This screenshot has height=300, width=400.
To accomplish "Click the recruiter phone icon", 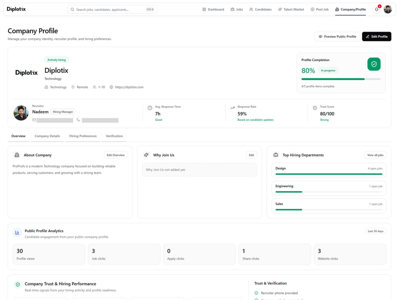I will pos(78,120).
